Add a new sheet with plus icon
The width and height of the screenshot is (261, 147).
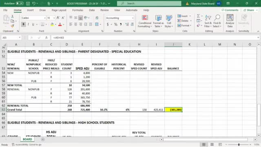click(x=43, y=139)
